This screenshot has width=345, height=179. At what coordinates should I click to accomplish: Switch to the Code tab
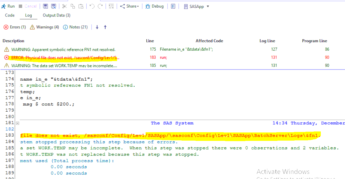pyautogui.click(x=10, y=15)
